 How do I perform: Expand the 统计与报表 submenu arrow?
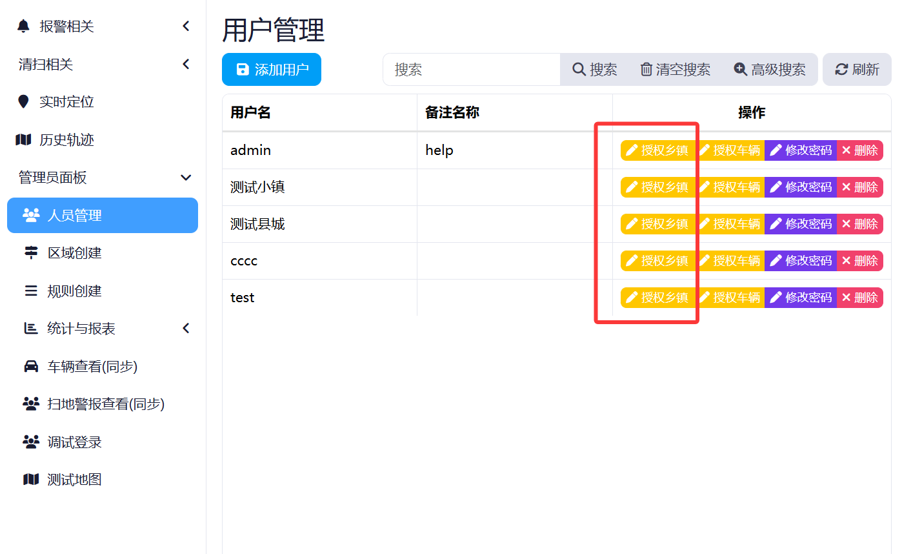click(186, 329)
